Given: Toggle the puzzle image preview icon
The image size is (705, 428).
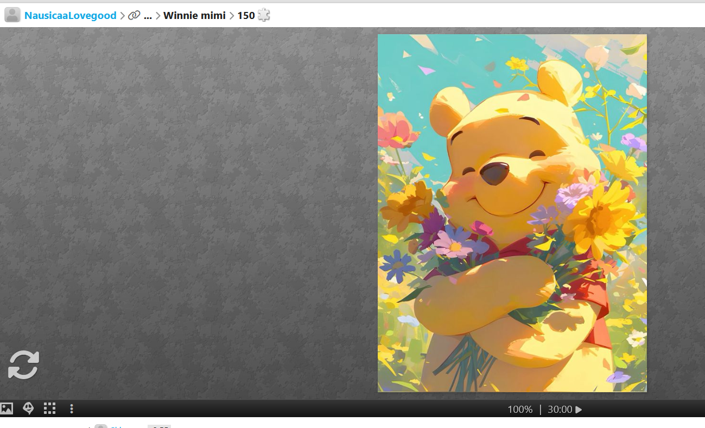Looking at the screenshot, I should pos(7,408).
